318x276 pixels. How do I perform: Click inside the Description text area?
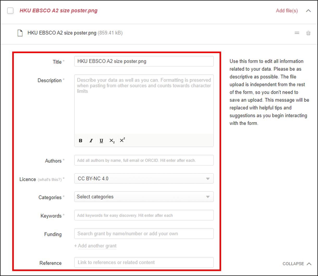(144, 104)
